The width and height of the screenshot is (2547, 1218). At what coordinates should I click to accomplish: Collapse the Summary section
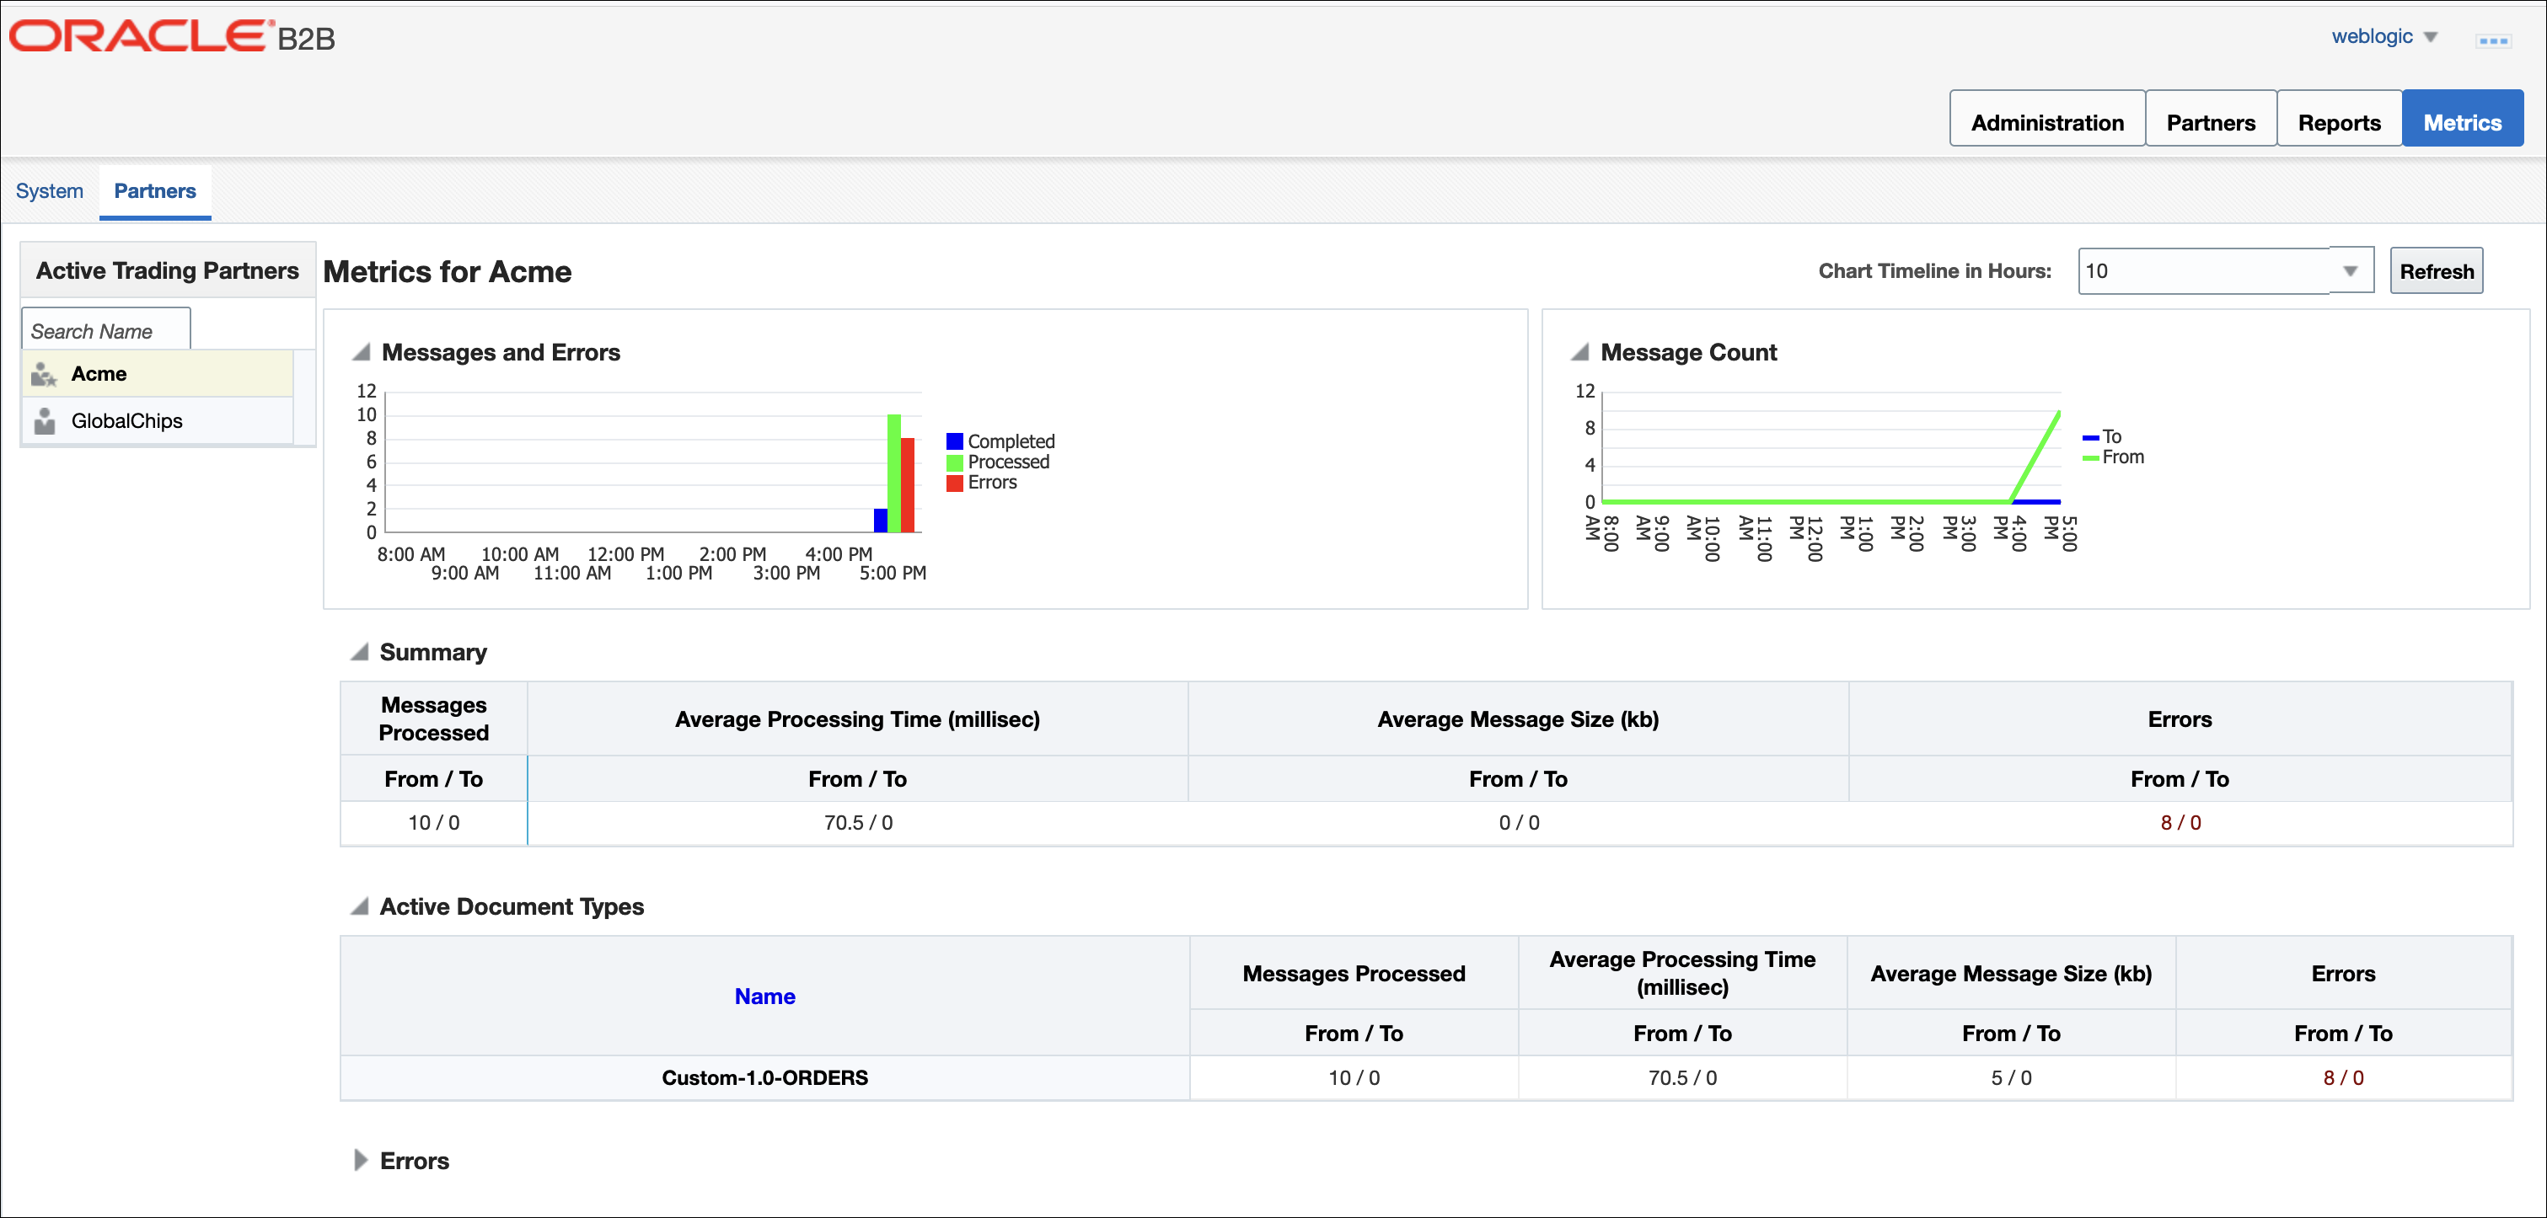coord(360,652)
